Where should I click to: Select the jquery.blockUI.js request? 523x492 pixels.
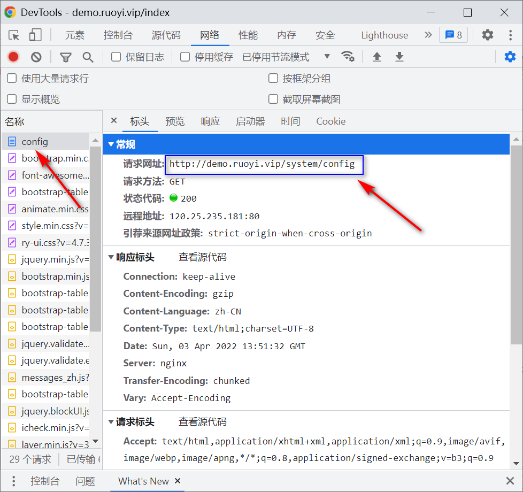[45, 411]
